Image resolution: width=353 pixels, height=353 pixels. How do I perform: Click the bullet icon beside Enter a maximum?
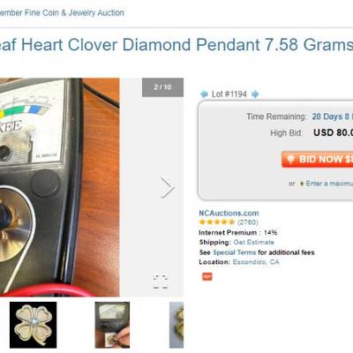click(x=302, y=184)
